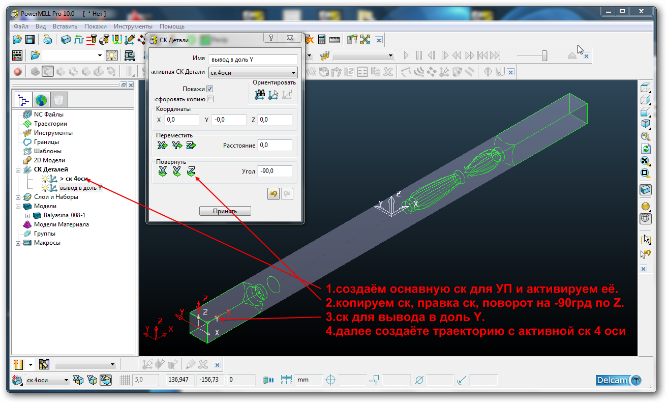The height and width of the screenshot is (403, 667).
Task: Rotate the workplane around the Y axis
Action: click(176, 171)
